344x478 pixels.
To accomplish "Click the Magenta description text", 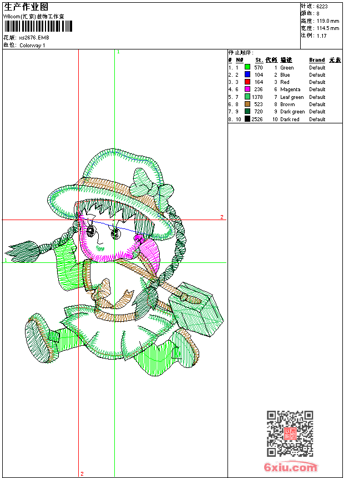I will [290, 89].
